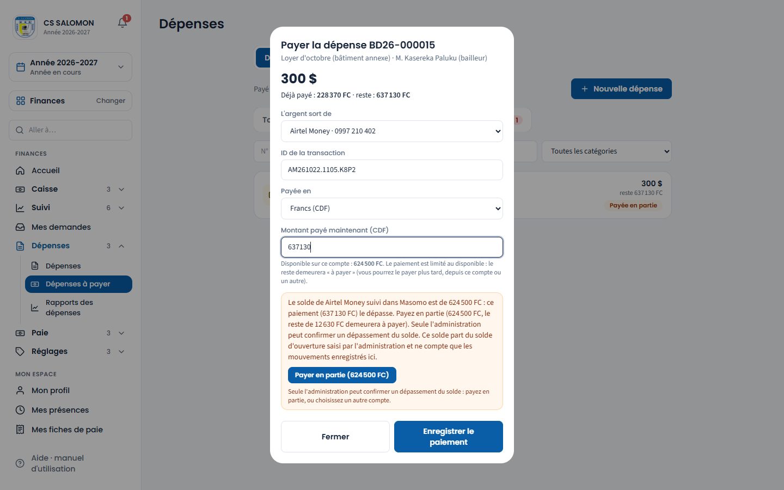Screen dimensions: 784x490
Task: Expand the Réglages submenu chevron
Action: (121, 351)
